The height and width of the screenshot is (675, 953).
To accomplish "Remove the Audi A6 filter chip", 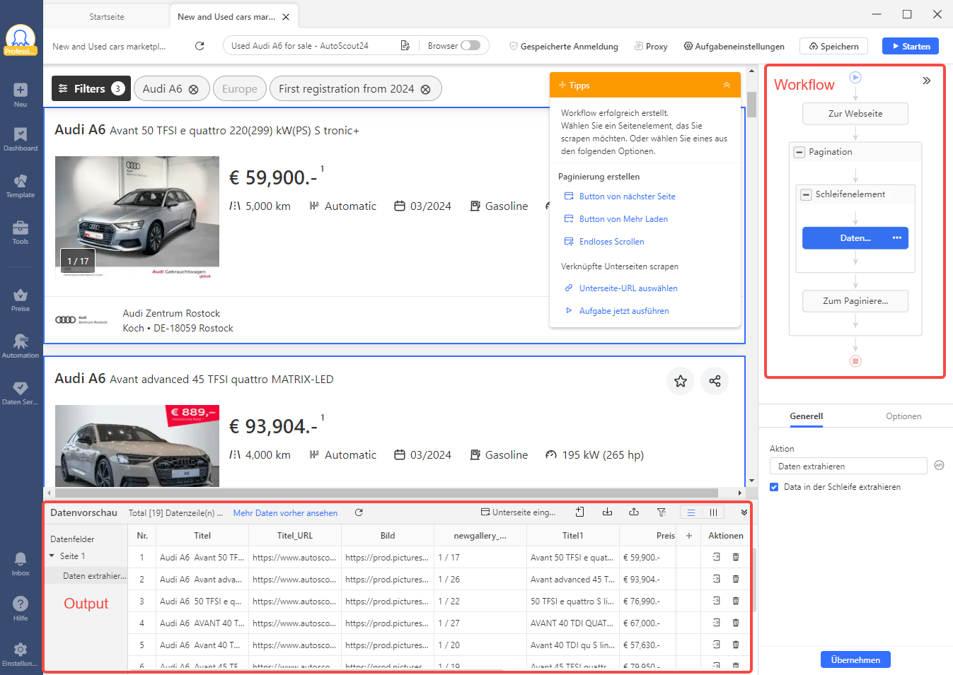I will pos(194,89).
